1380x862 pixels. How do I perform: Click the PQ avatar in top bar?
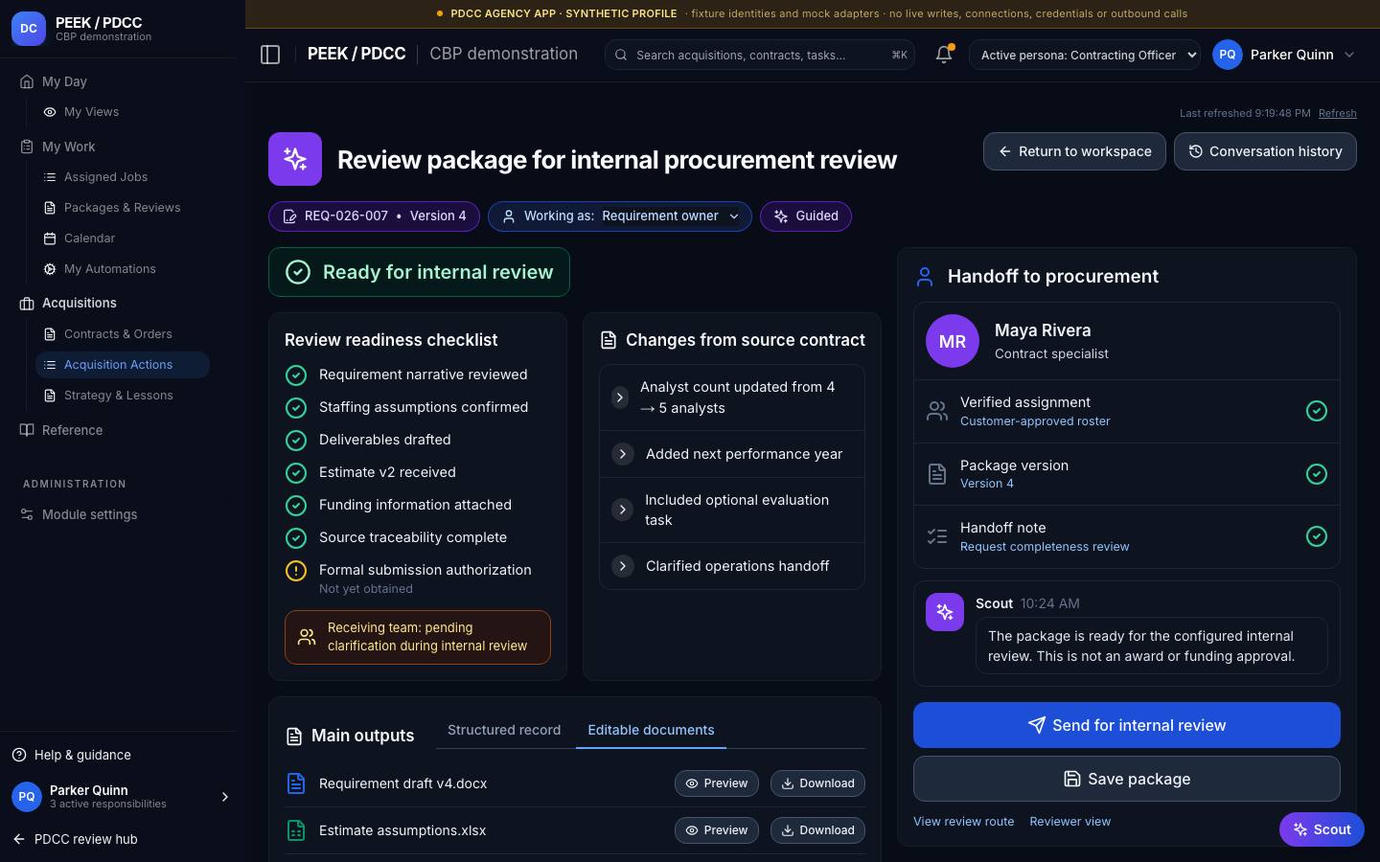[1228, 55]
